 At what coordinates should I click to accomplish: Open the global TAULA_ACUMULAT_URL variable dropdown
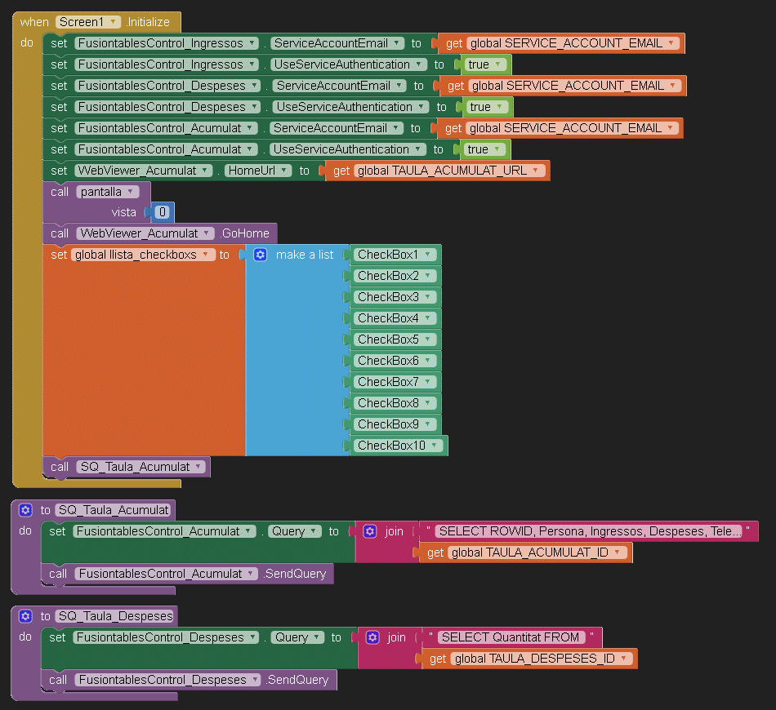(x=535, y=171)
